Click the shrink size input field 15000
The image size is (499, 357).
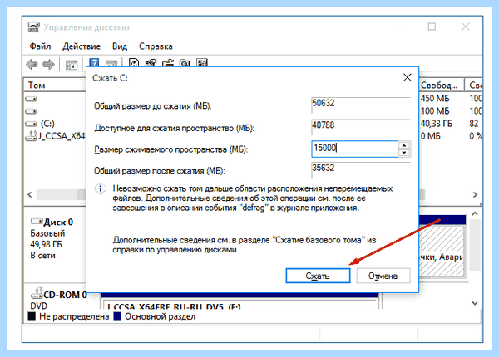[354, 149]
